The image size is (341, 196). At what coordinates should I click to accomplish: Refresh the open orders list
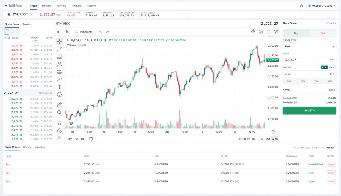coord(330,147)
